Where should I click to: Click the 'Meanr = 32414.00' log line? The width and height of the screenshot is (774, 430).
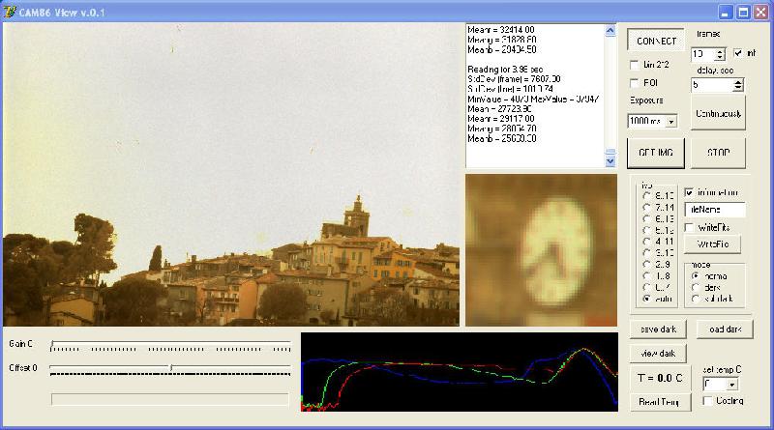500,30
